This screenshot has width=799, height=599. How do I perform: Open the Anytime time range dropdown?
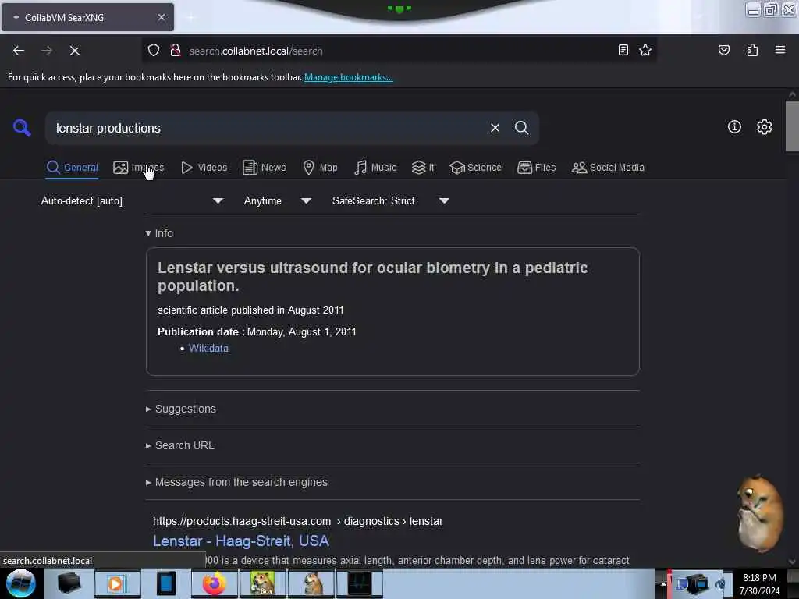click(277, 200)
